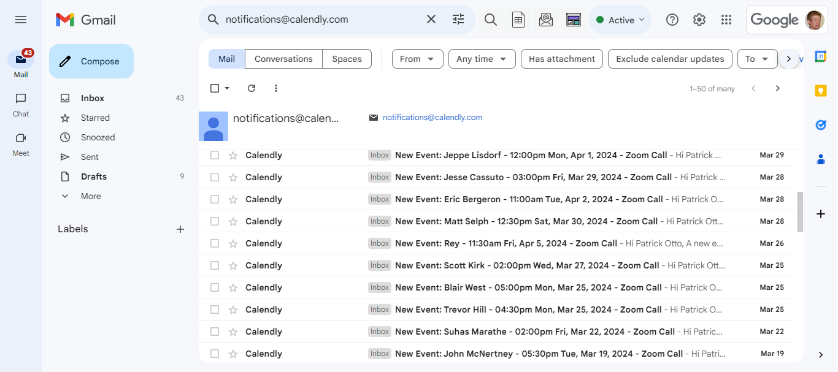Click the Calendly contact avatar
This screenshot has height=372, width=838.
point(213,126)
